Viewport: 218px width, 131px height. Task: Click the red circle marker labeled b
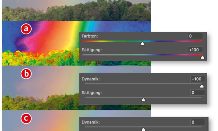coord(26,74)
